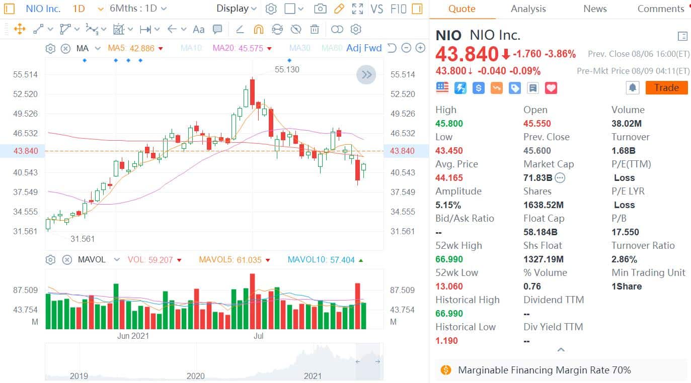Select the text annotation tool (Aa)

pos(198,29)
